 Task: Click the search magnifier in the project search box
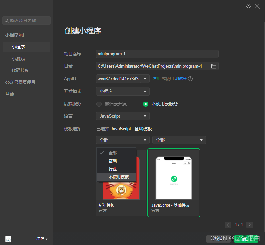point(7,20)
